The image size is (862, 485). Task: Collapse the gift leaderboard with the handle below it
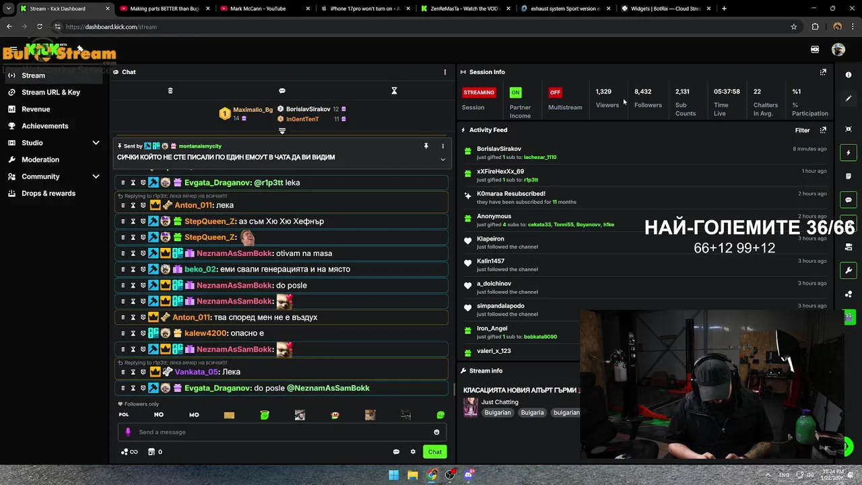(282, 131)
